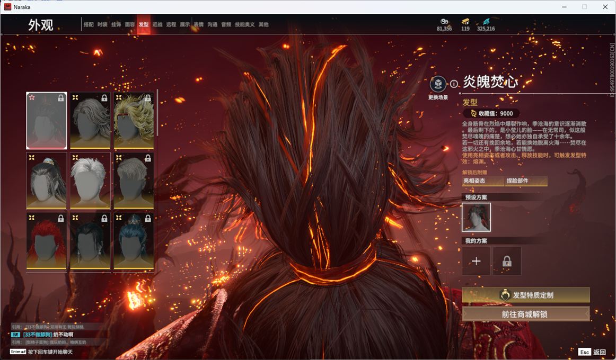Click the 收藏值: 9000 badge
The image size is (616, 360).
click(x=491, y=113)
